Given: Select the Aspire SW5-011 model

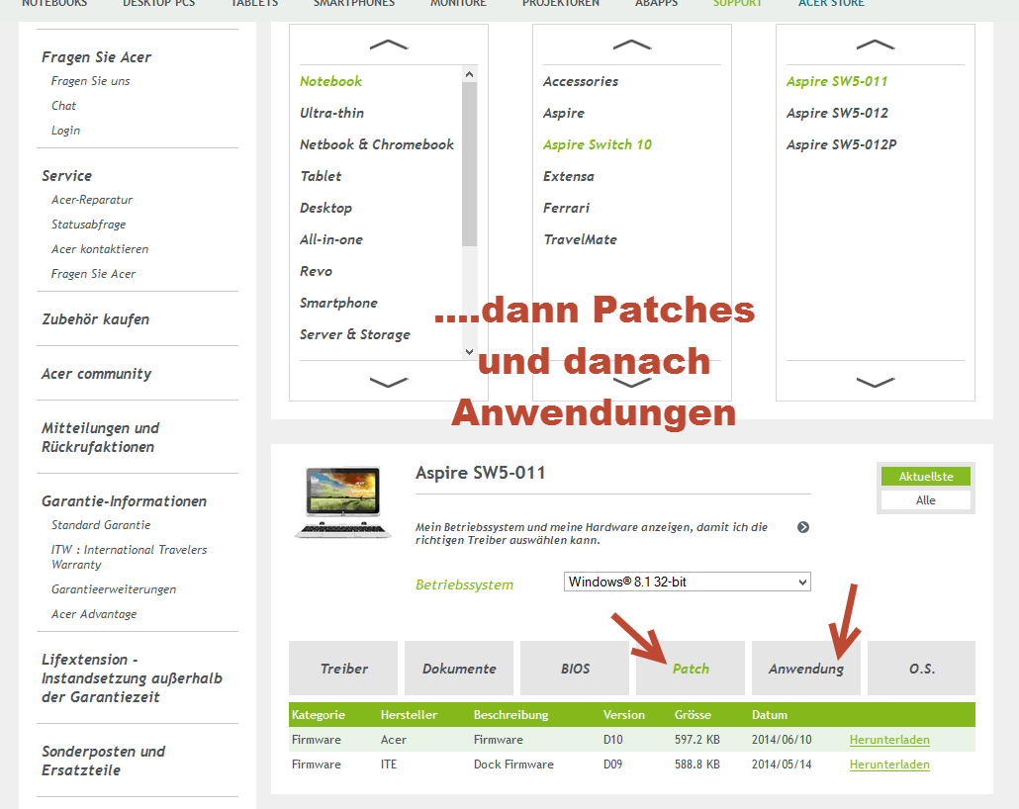Looking at the screenshot, I should click(x=836, y=81).
